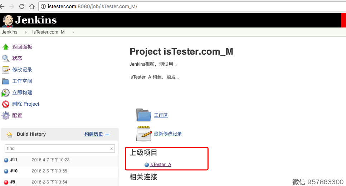Click the Jenkins butler logo
Image resolution: width=346 pixels, height=186 pixels.
(x=7, y=21)
